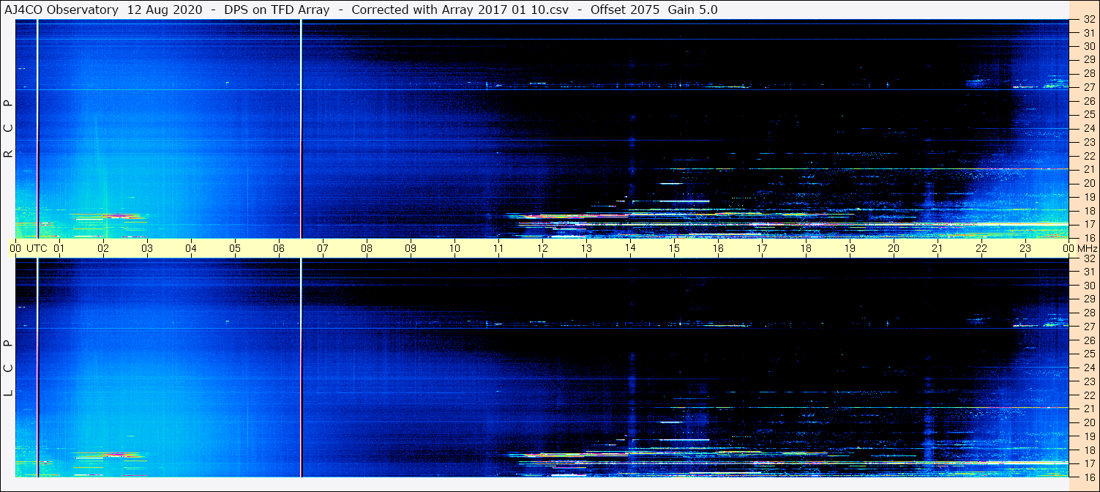This screenshot has width=1100, height=492.
Task: Click the 32 MHz label on the RCP panel scale
Action: click(1088, 20)
